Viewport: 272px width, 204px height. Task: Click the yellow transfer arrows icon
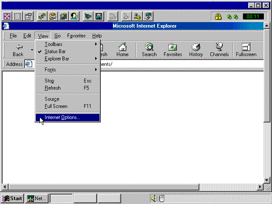[42, 17]
